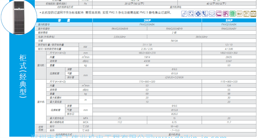Click the 2 级 energy grade value

pos(174,33)
